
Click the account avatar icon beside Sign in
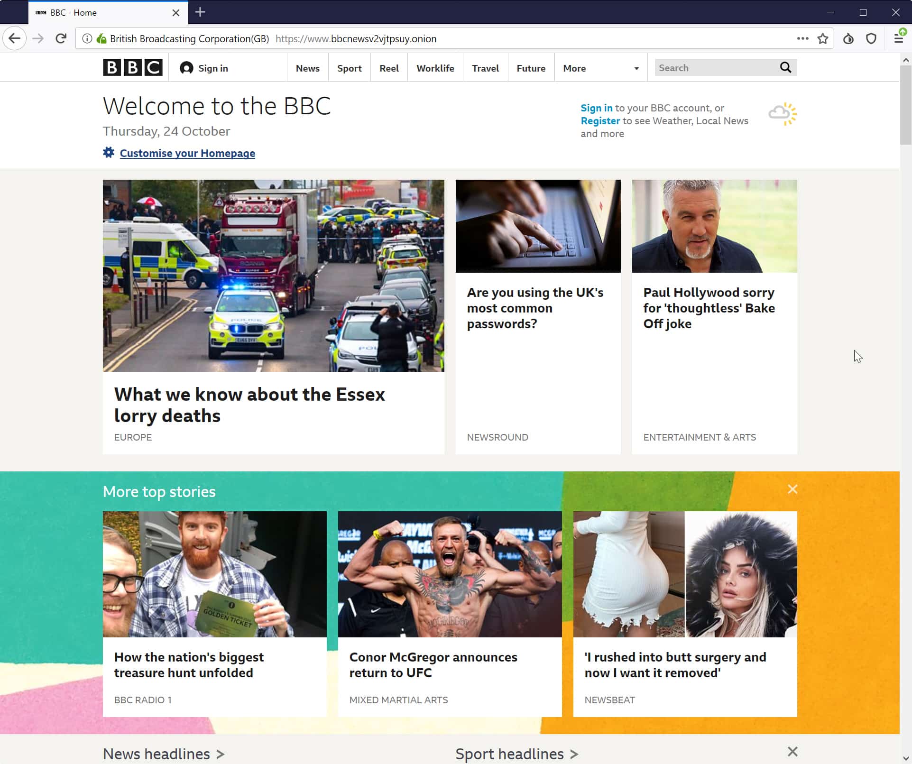pos(186,68)
